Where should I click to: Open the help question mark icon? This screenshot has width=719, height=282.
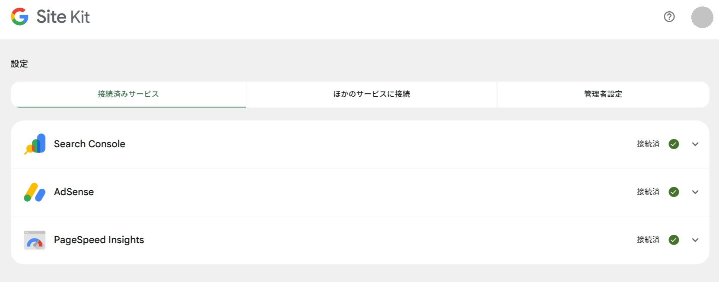pyautogui.click(x=669, y=17)
